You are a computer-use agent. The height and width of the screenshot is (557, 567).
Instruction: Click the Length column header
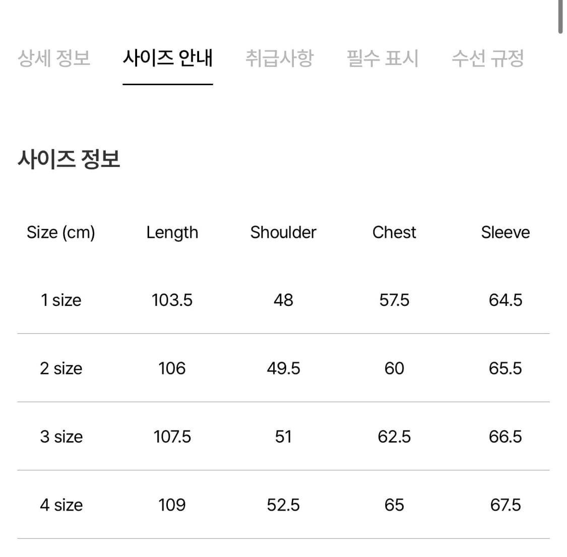[172, 232]
